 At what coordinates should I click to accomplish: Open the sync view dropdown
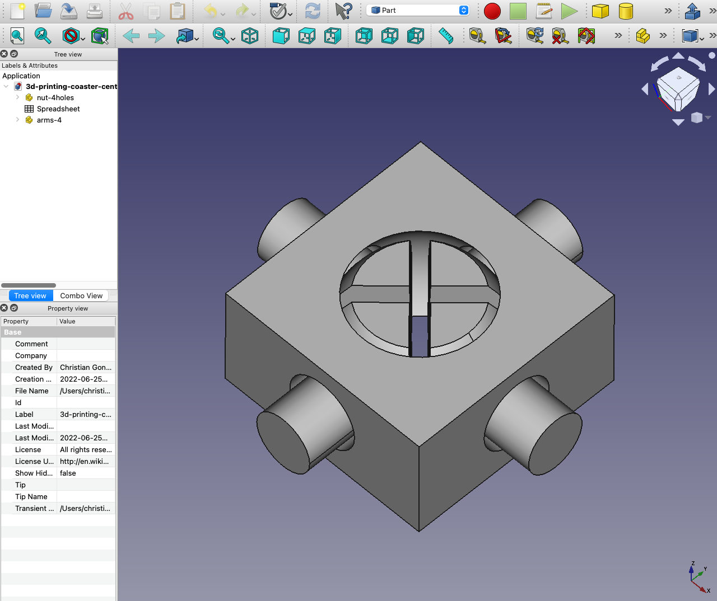pos(233,39)
